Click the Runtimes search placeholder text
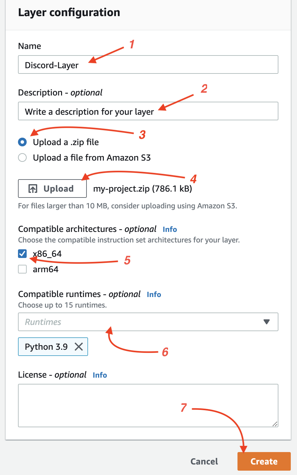This screenshot has width=297, height=475. click(43, 322)
